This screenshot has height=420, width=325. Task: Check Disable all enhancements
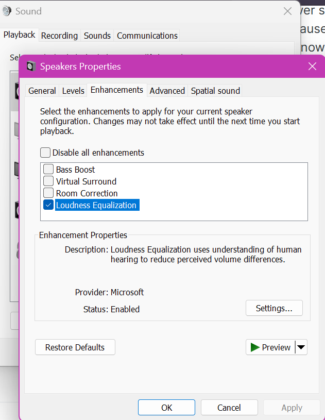45,153
